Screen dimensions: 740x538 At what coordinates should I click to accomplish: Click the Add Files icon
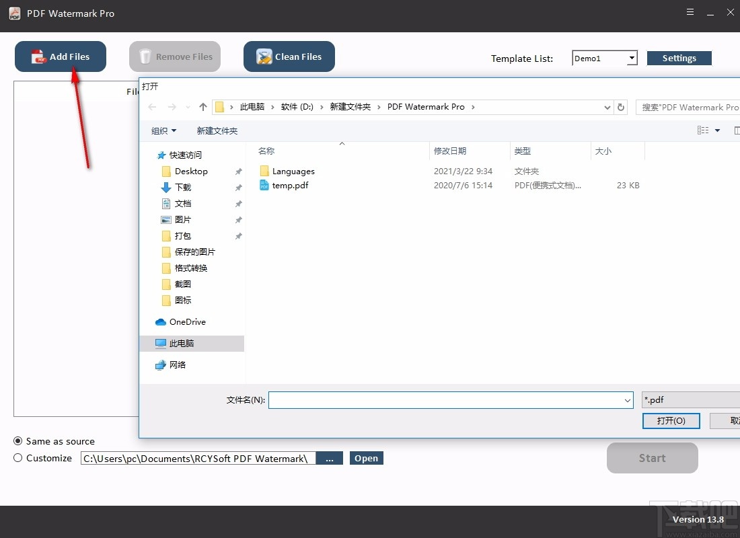tap(38, 56)
